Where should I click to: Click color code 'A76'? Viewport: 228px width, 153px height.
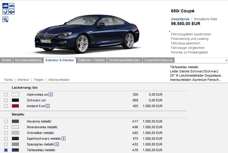pos(135,150)
